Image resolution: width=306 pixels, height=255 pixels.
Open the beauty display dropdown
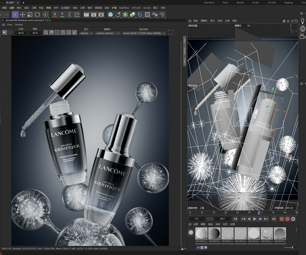pos(86,33)
